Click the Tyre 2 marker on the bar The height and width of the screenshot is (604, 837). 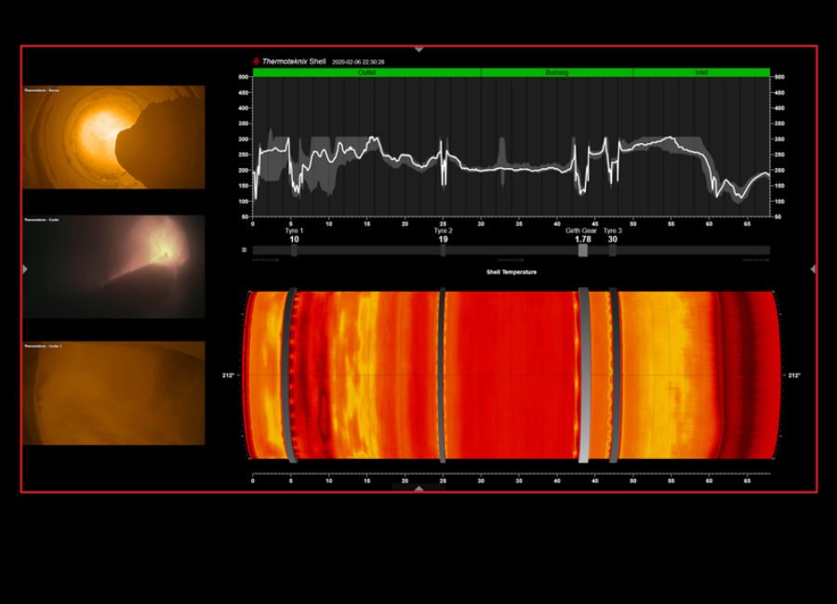[x=443, y=250]
